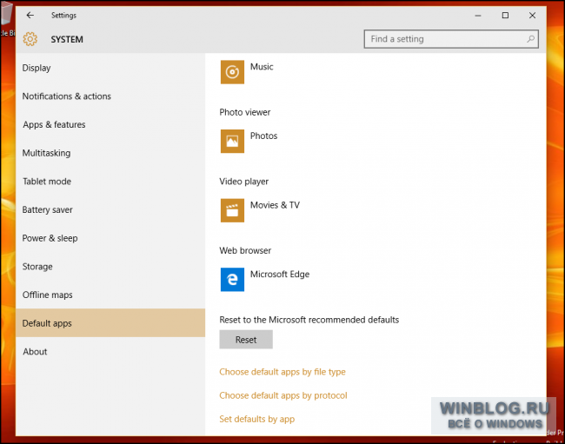The height and width of the screenshot is (444, 565).
Task: Open Set defaults by app link
Action: click(257, 419)
